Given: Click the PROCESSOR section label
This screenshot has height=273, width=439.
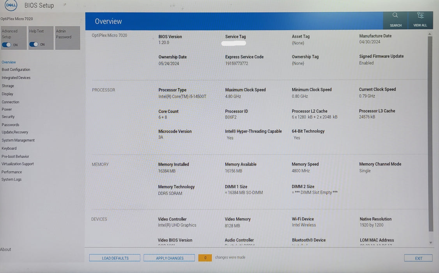Looking at the screenshot, I should [103, 90].
